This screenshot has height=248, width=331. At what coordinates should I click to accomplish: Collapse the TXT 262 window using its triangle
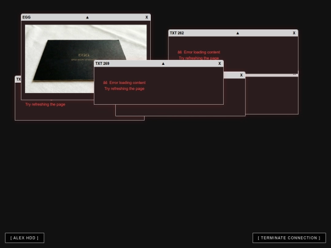(x=238, y=33)
